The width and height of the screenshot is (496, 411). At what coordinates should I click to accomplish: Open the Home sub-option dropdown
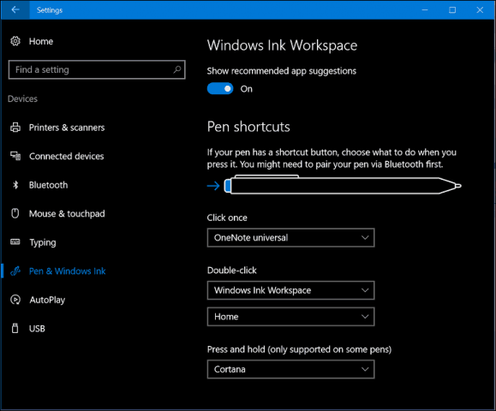coord(290,317)
